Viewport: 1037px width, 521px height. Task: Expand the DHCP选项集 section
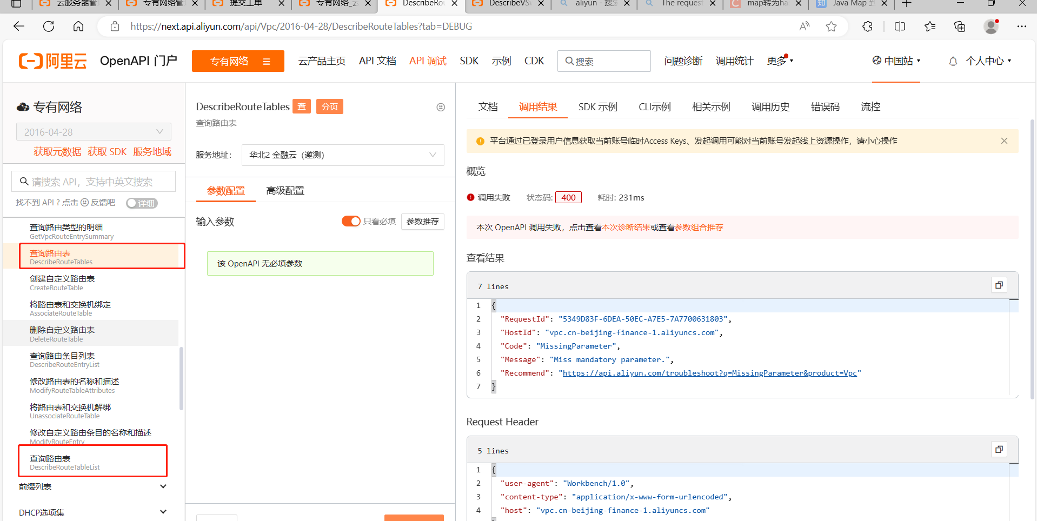pyautogui.click(x=92, y=512)
